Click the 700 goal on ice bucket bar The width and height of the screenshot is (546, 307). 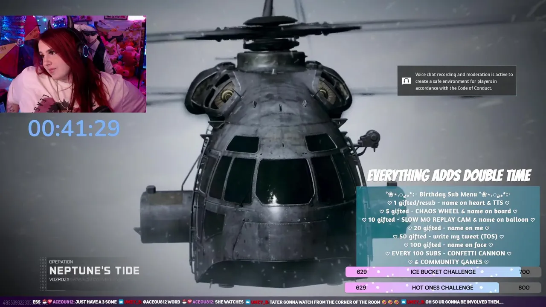pos(524,272)
